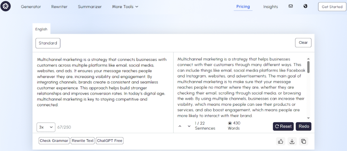This screenshot has width=347, height=151.
Task: Open the Generator menu item
Action: (x=31, y=6)
